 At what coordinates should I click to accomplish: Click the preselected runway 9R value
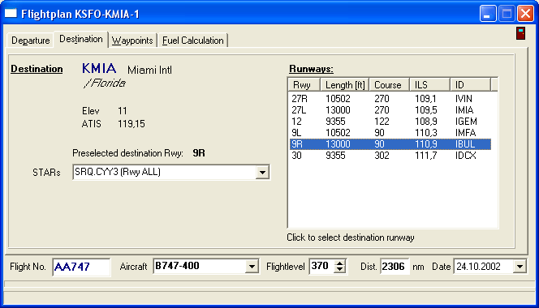(199, 153)
